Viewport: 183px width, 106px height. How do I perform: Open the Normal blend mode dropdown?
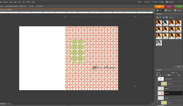(163, 73)
